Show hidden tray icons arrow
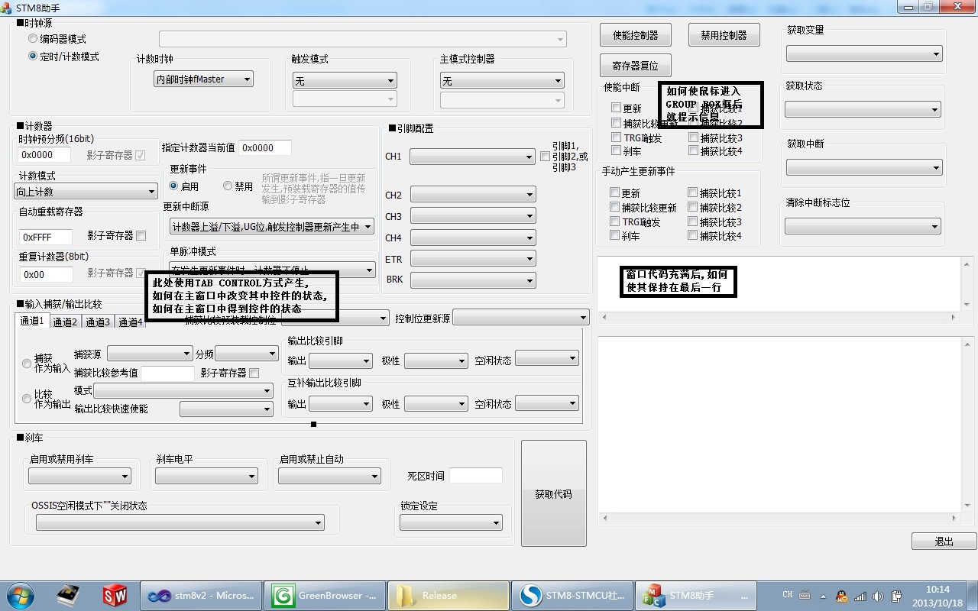The height and width of the screenshot is (611, 978). [824, 596]
